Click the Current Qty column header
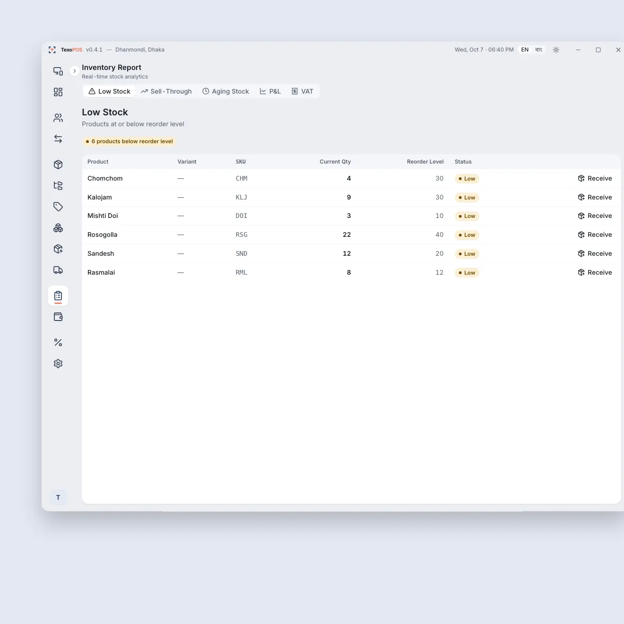Screen dimensions: 624x624 point(335,162)
